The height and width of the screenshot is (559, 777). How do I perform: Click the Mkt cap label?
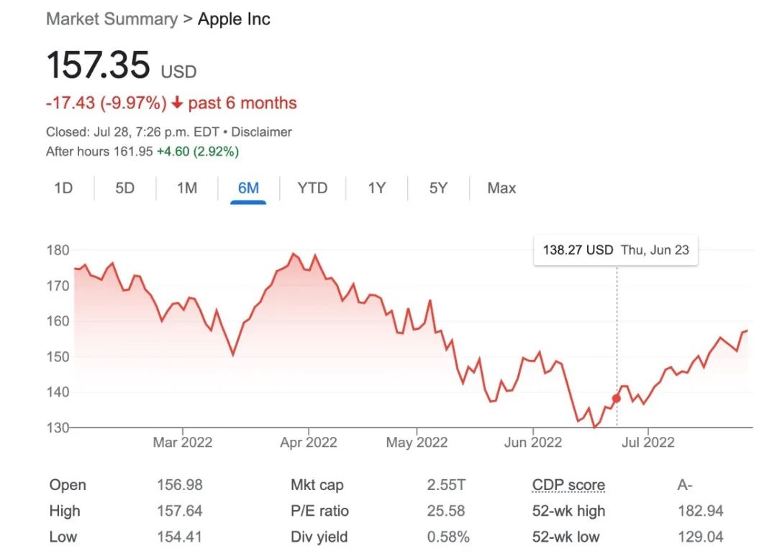[317, 485]
